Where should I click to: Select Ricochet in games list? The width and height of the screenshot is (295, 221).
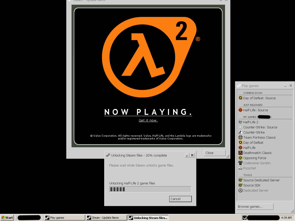click(x=249, y=168)
